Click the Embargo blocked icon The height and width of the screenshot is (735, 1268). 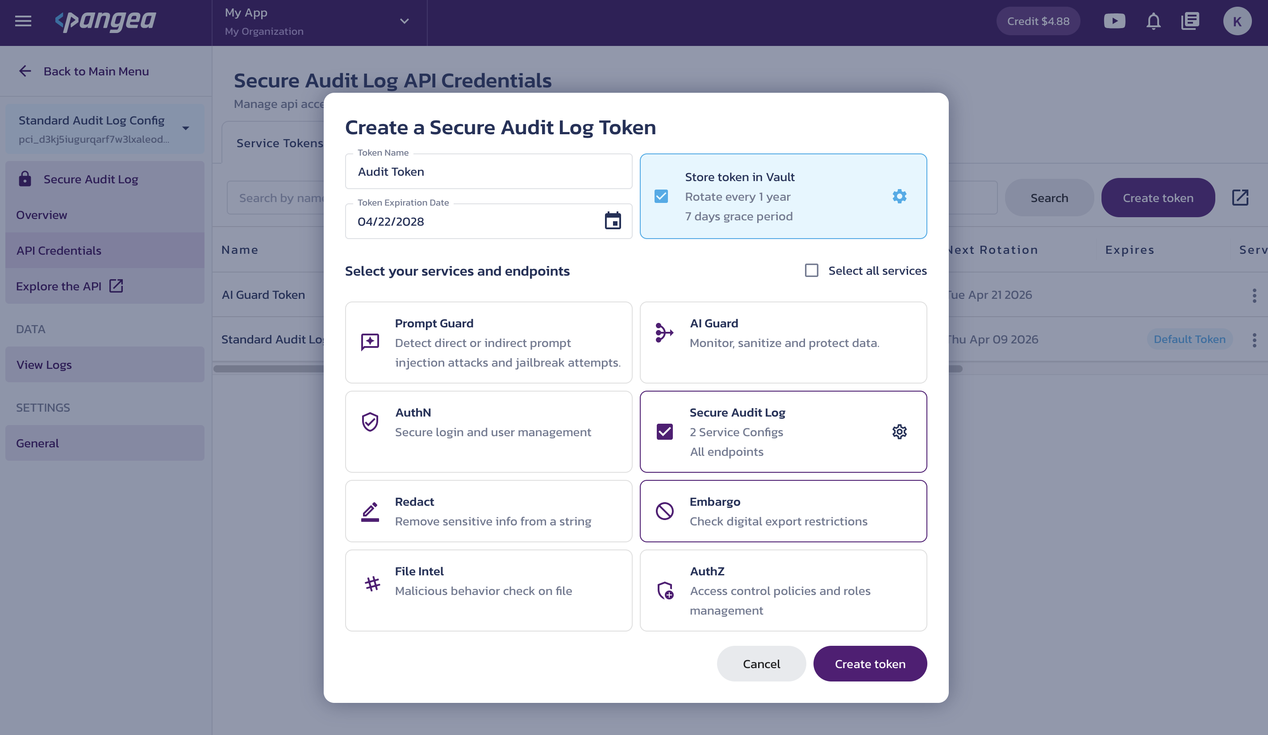(664, 511)
